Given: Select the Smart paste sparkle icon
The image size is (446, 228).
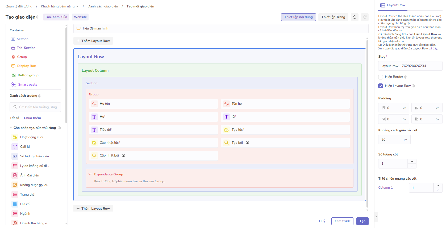Looking at the screenshot, I should pos(14,85).
